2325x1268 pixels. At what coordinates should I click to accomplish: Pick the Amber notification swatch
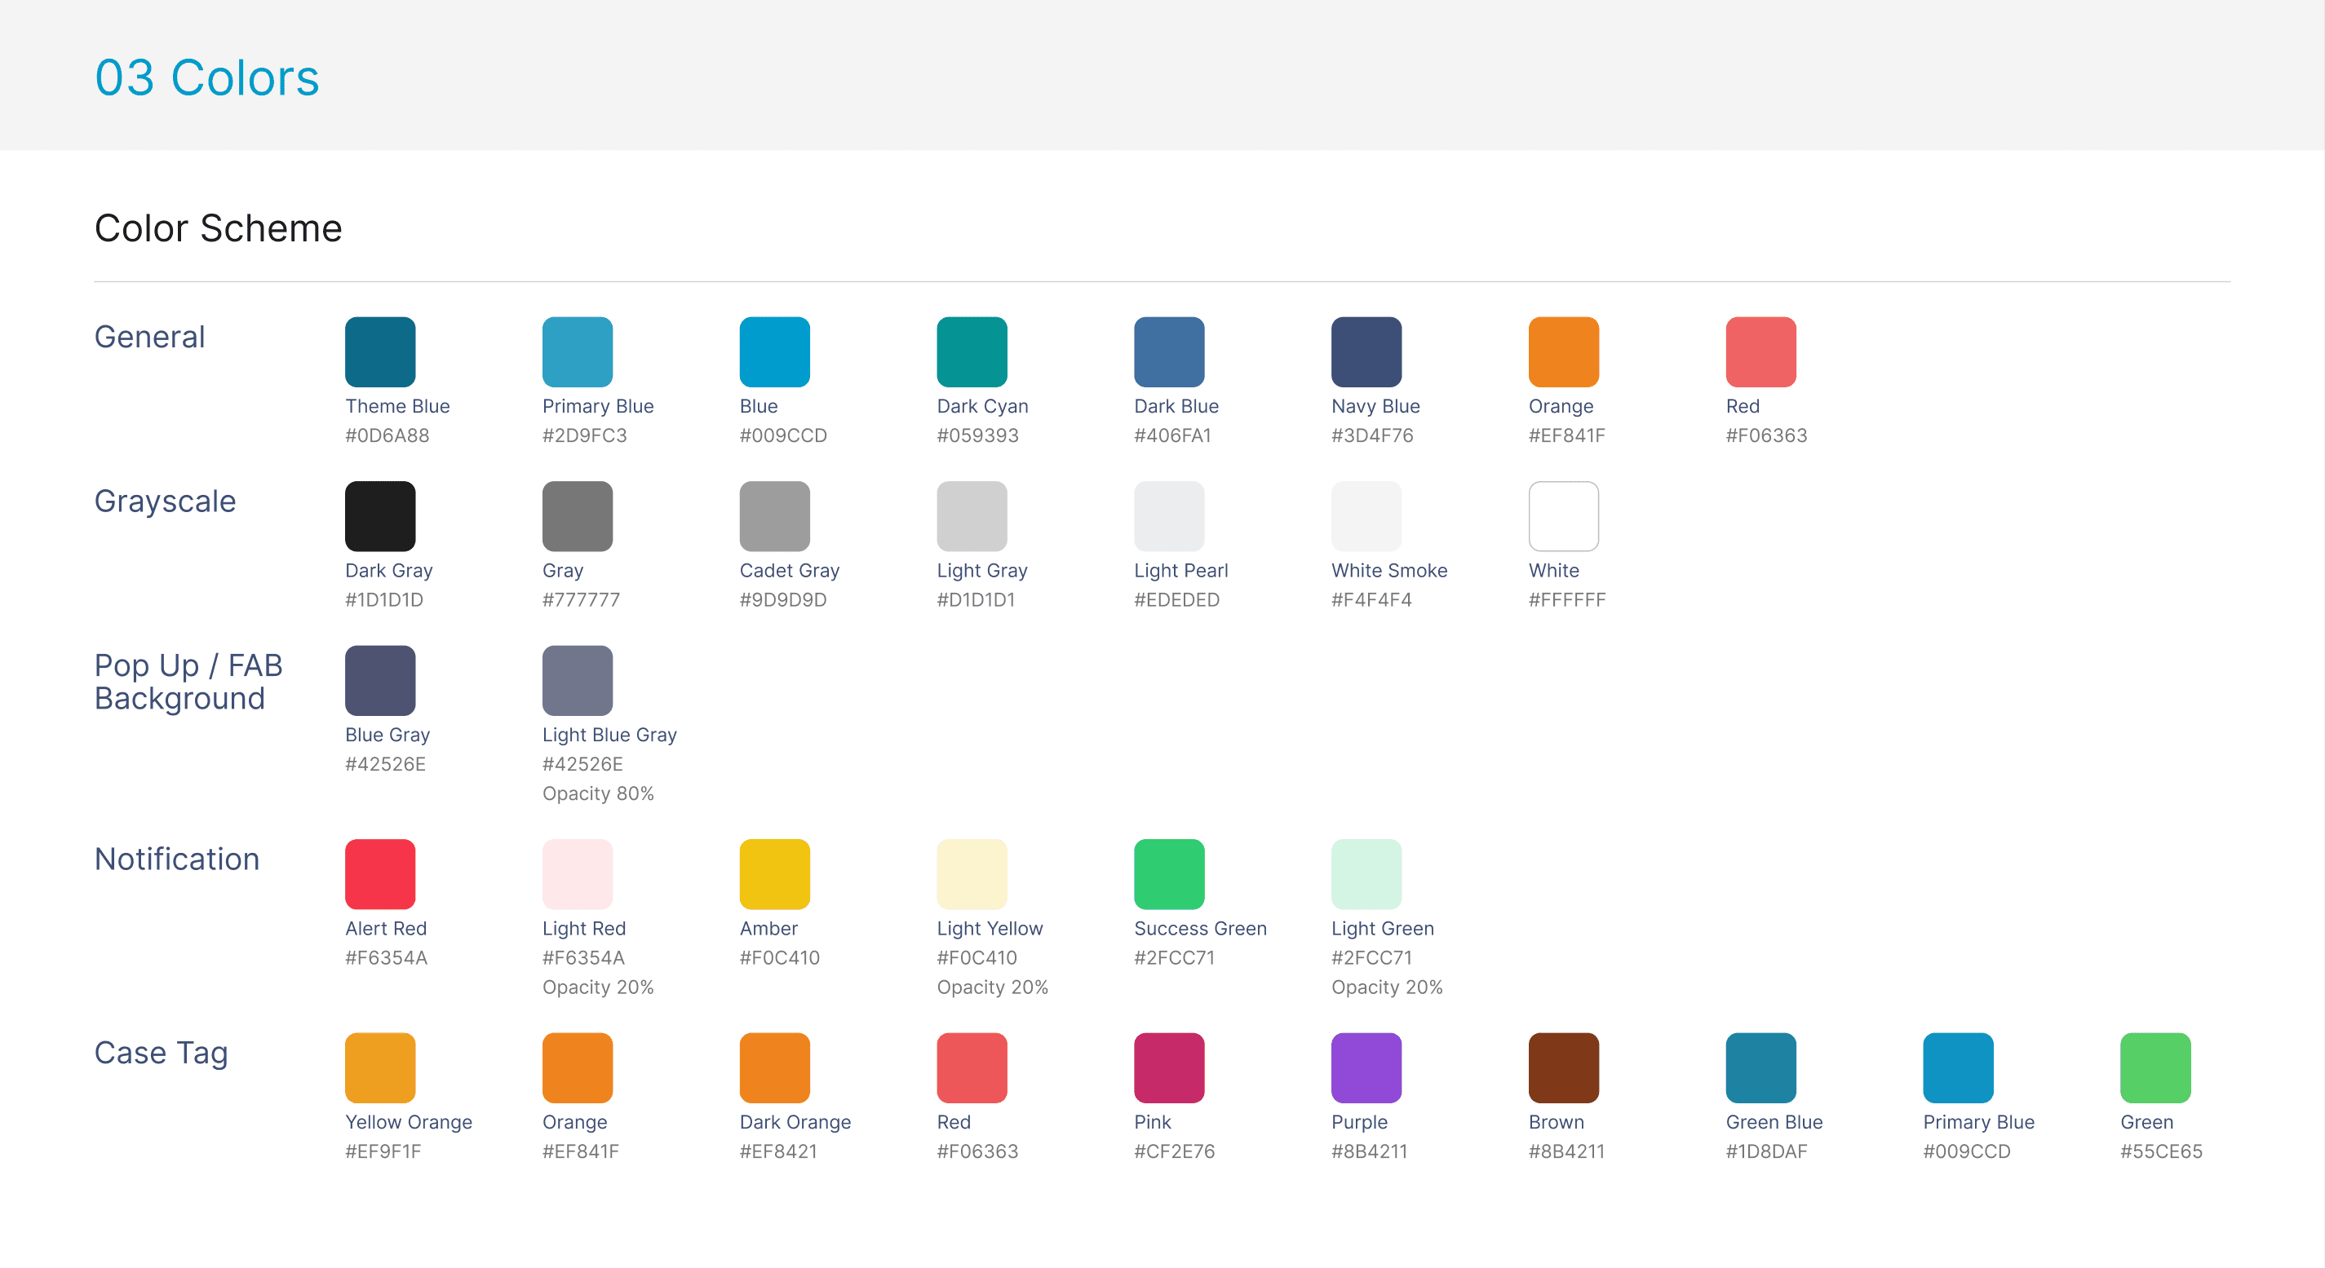pyautogui.click(x=774, y=874)
